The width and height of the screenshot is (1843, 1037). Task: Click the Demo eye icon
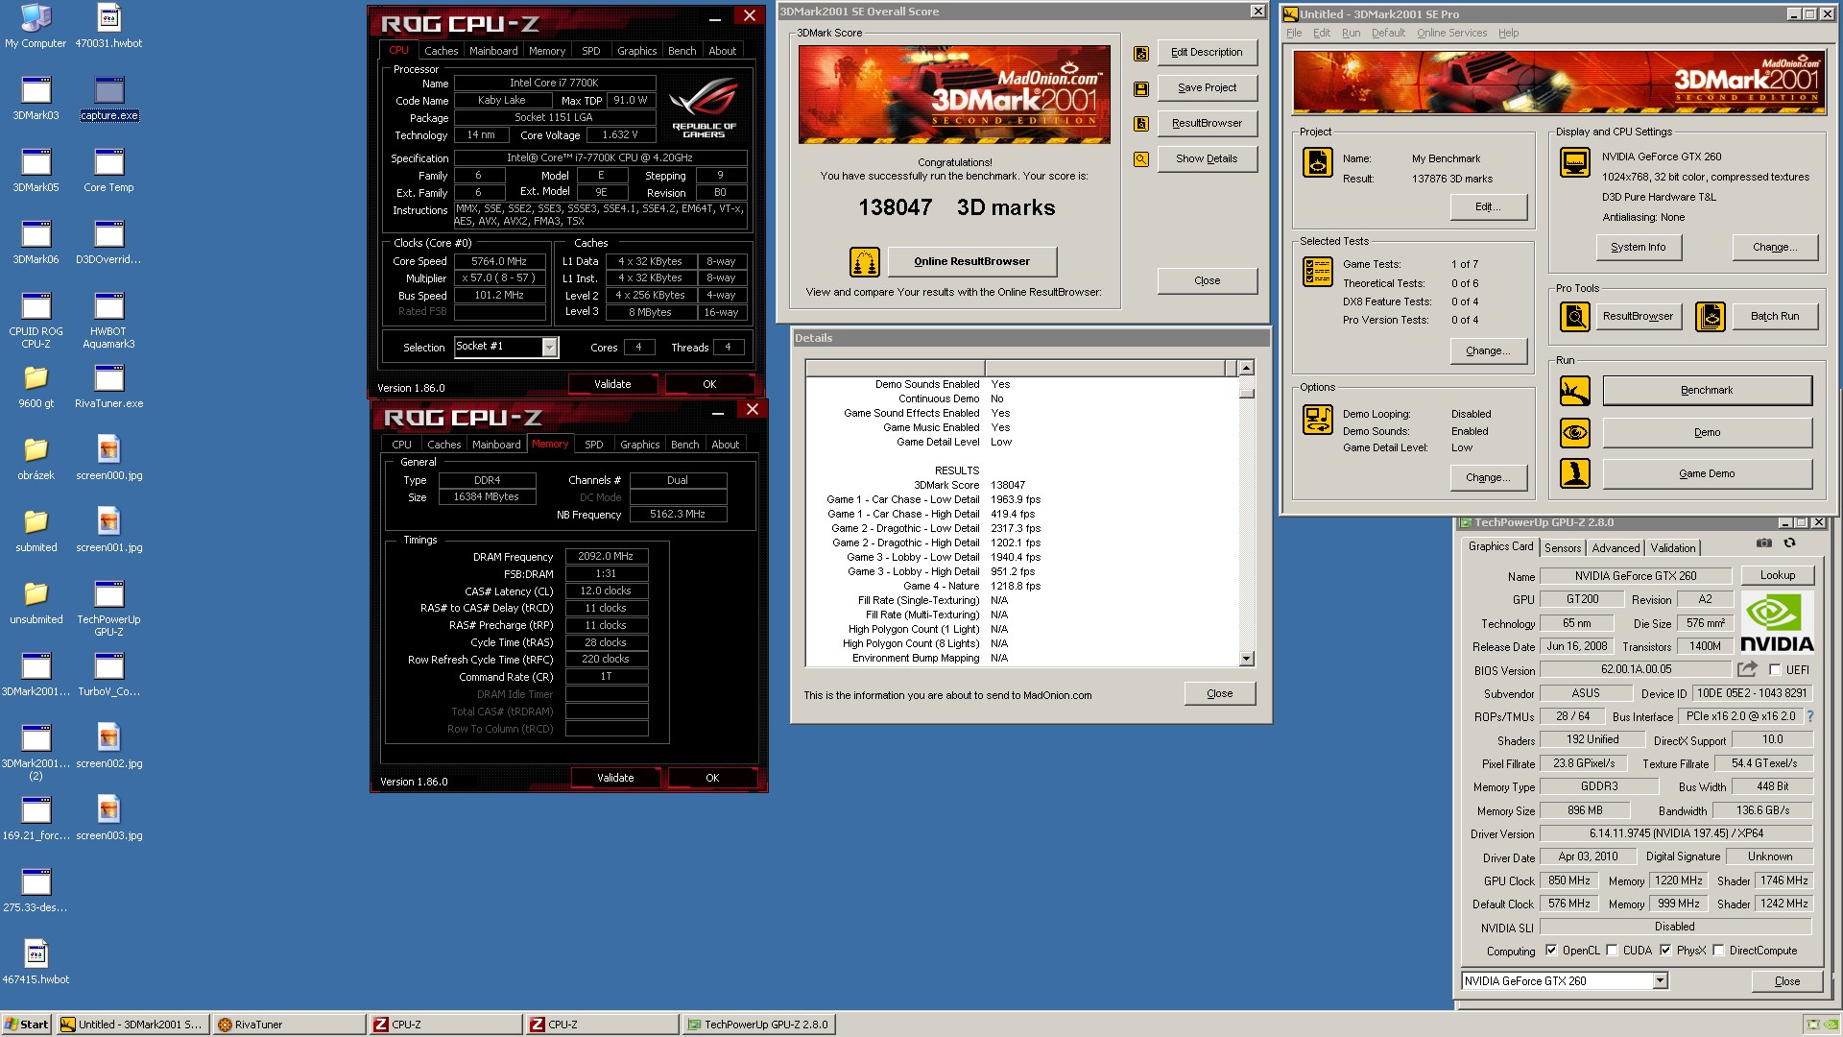pyautogui.click(x=1575, y=432)
